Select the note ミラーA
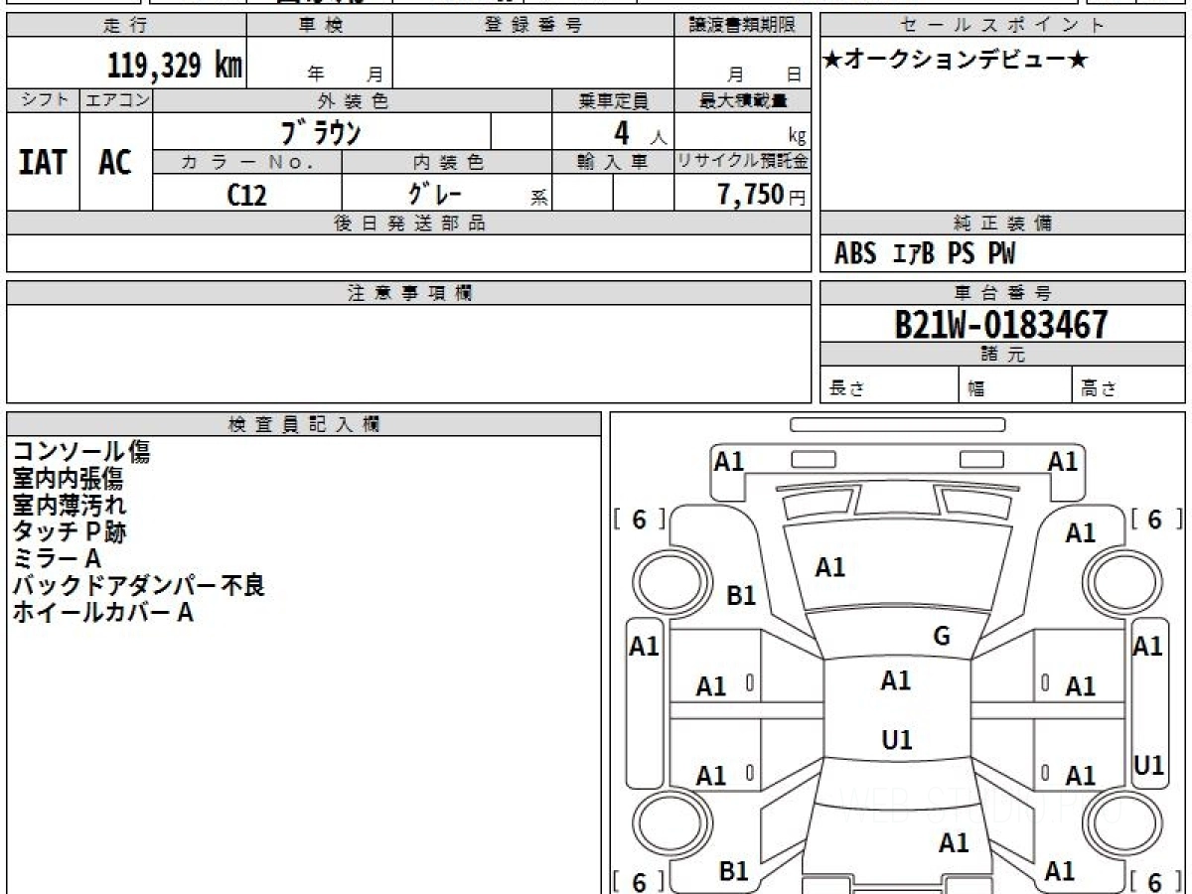Screen dimensions: 1192x894 pos(57,558)
